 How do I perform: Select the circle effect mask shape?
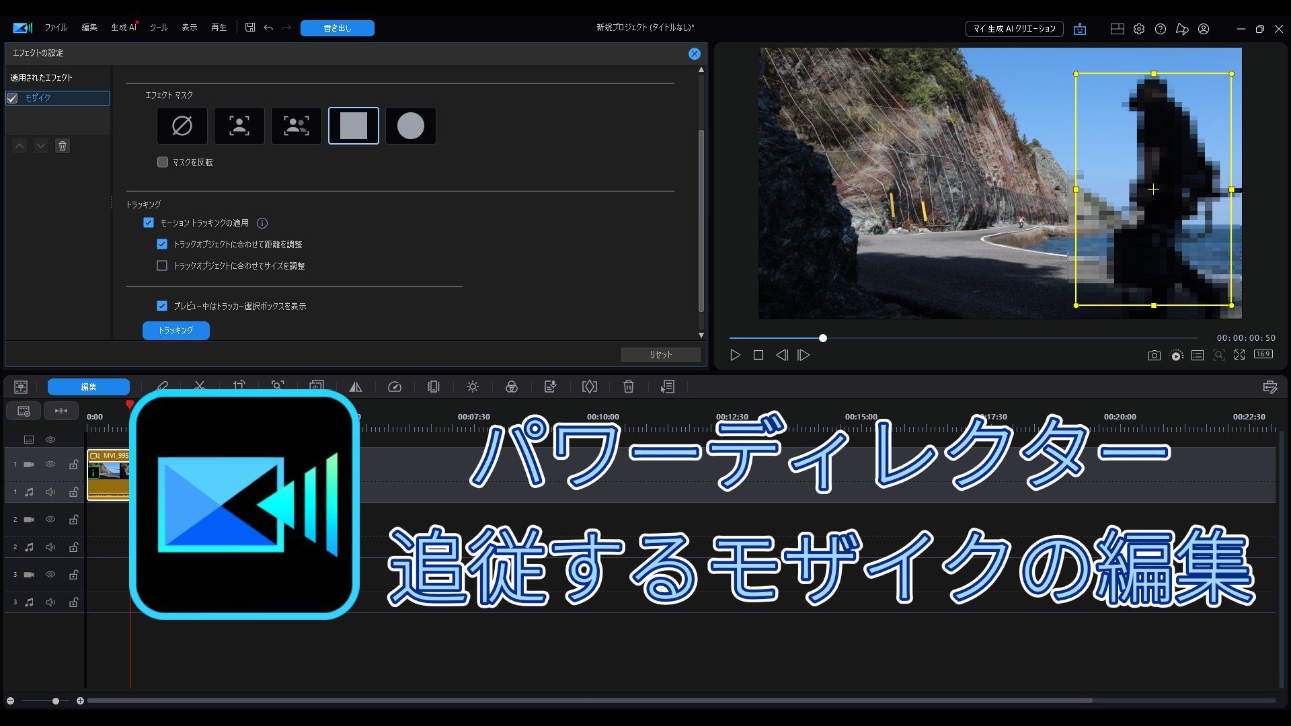point(410,126)
